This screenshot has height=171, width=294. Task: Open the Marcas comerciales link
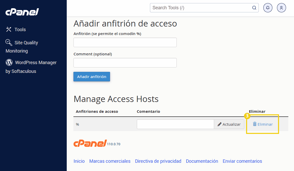[110, 161]
